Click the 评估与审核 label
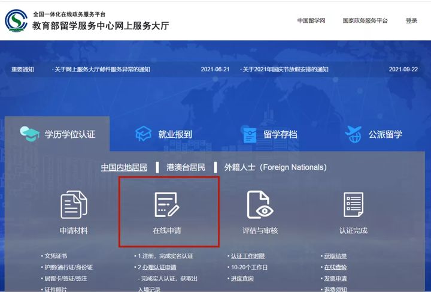The image size is (431, 292). pos(260,231)
